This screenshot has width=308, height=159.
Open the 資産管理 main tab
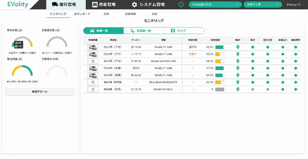pos(104,4)
